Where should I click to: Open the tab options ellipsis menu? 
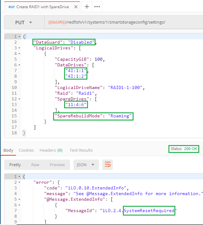coord(97,7)
